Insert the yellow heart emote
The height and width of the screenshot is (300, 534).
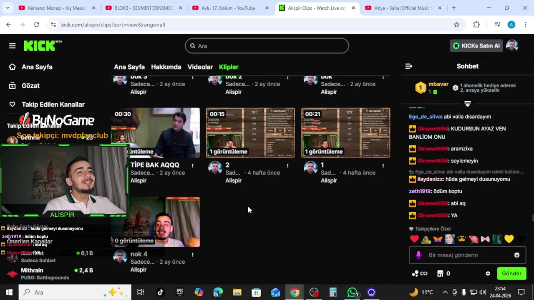pos(509,239)
